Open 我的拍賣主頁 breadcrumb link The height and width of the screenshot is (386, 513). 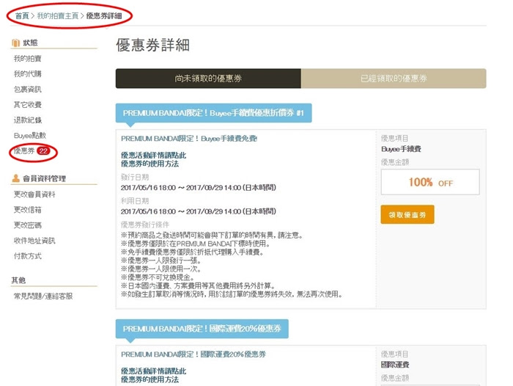(58, 15)
